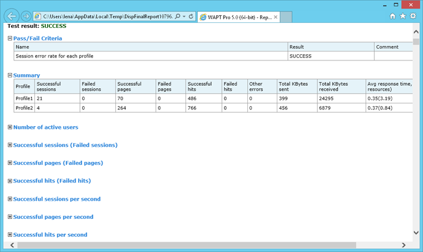The image size is (423, 252).
Task: Go forward with the browser forward arrow
Action: pyautogui.click(x=26, y=16)
